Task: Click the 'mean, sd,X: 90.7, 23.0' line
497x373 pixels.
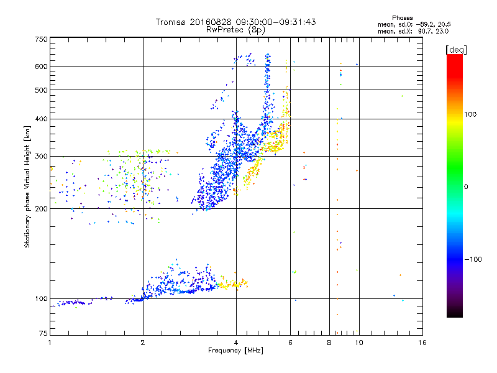Action: click(413, 31)
